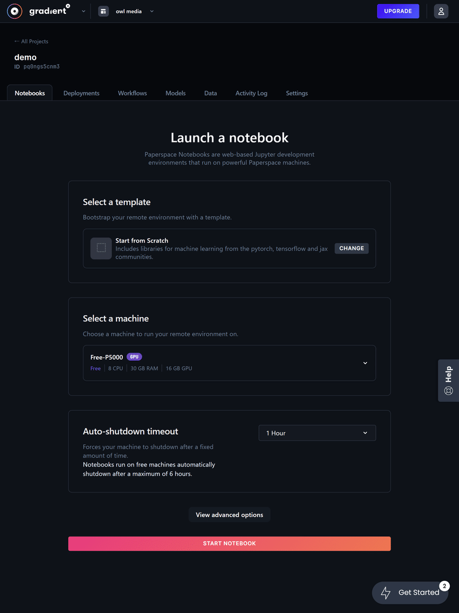Click the Start from Scratch title

tap(142, 240)
